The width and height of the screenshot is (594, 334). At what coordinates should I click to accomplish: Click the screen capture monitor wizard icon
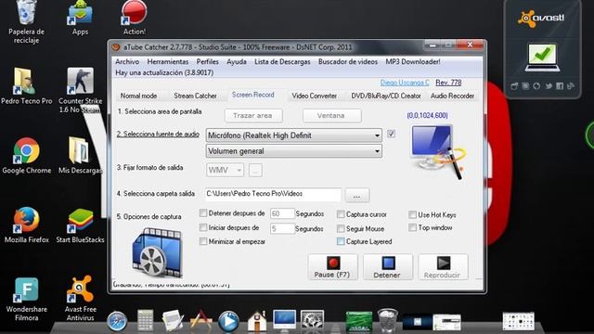tap(439, 151)
